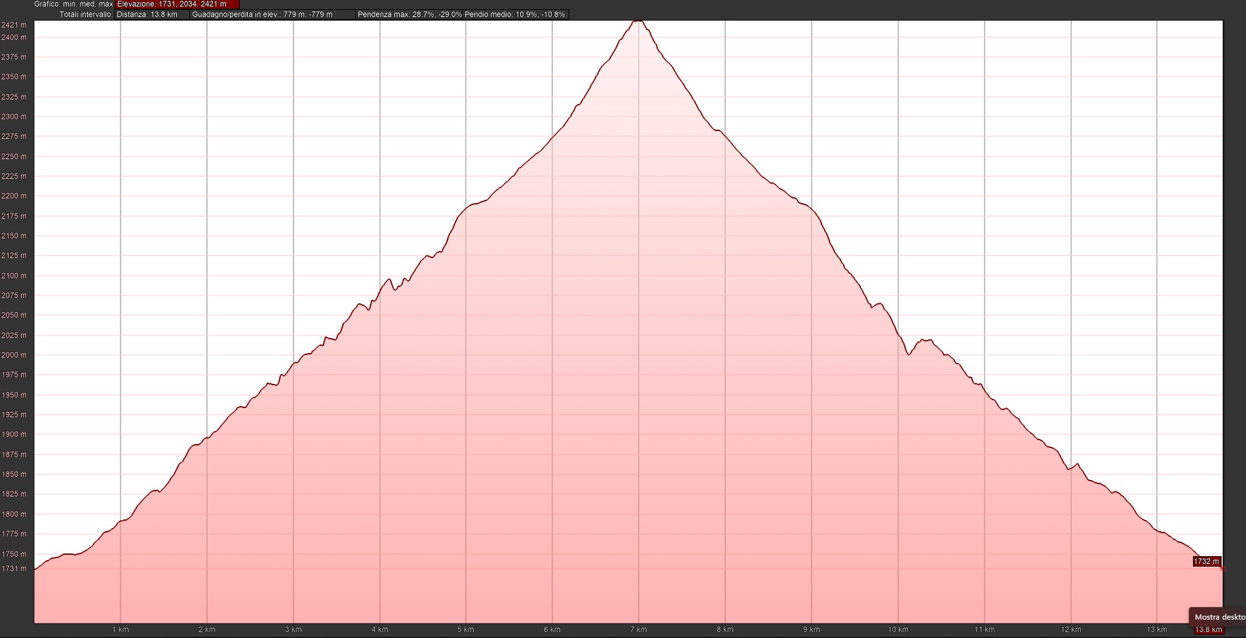
Task: Click the 1 km label on distance axis
Action: tap(121, 630)
